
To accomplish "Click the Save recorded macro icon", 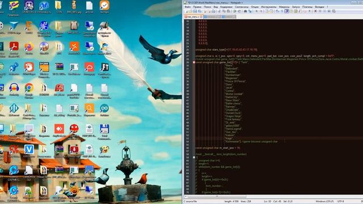I will coord(334,11).
